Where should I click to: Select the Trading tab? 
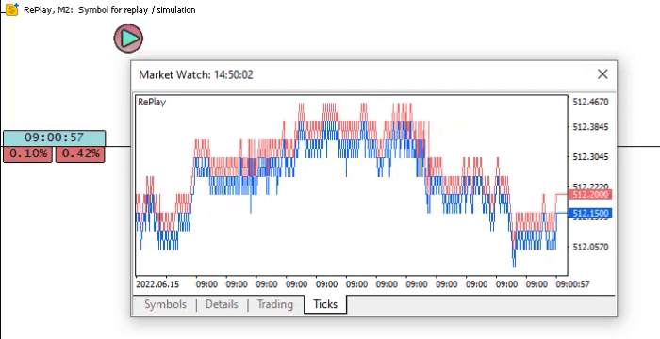pyautogui.click(x=275, y=304)
